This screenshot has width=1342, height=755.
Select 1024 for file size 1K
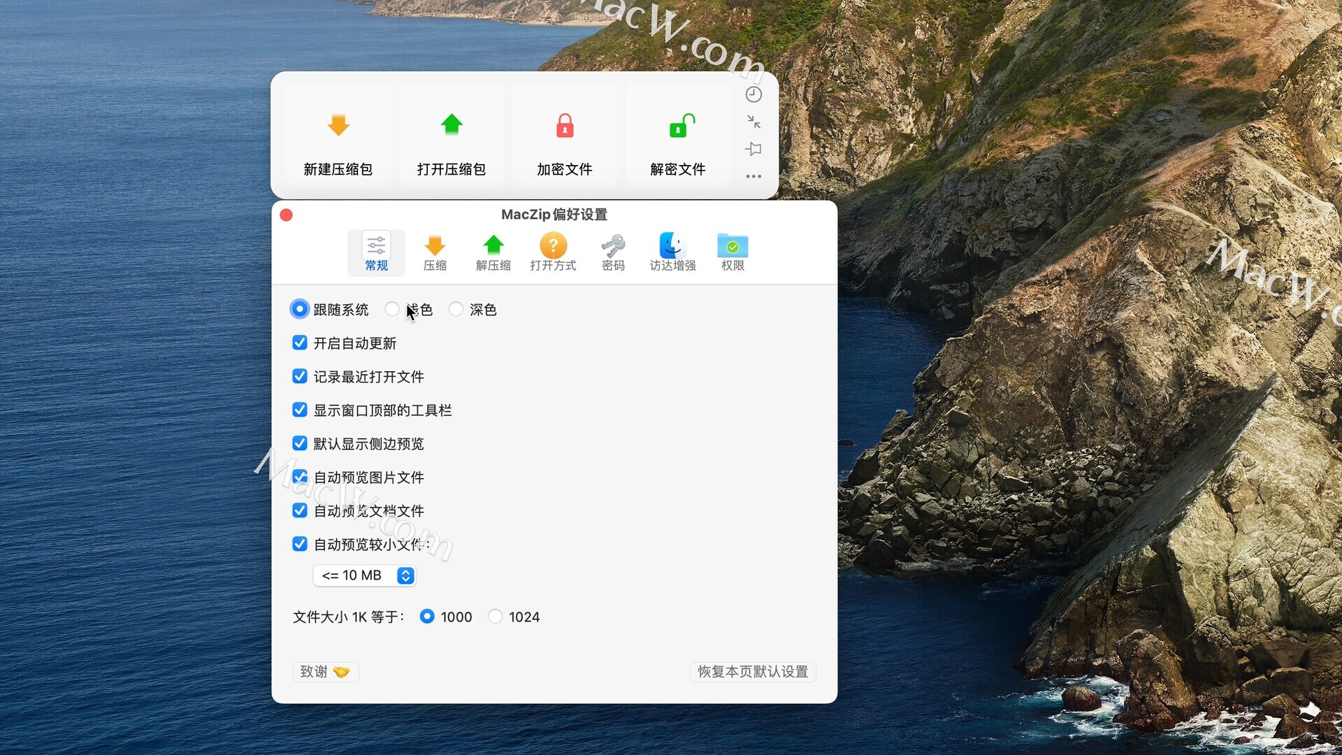pos(495,617)
